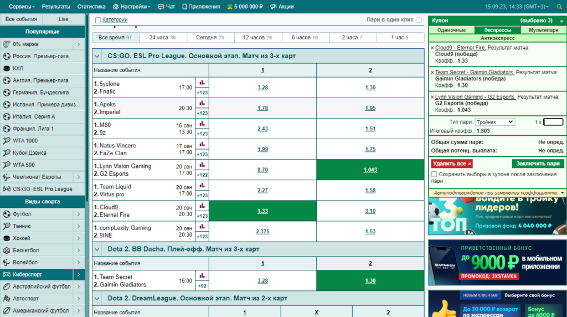Open the Тип пари Тройник dropdown
The image size is (567, 317).
tap(494, 122)
